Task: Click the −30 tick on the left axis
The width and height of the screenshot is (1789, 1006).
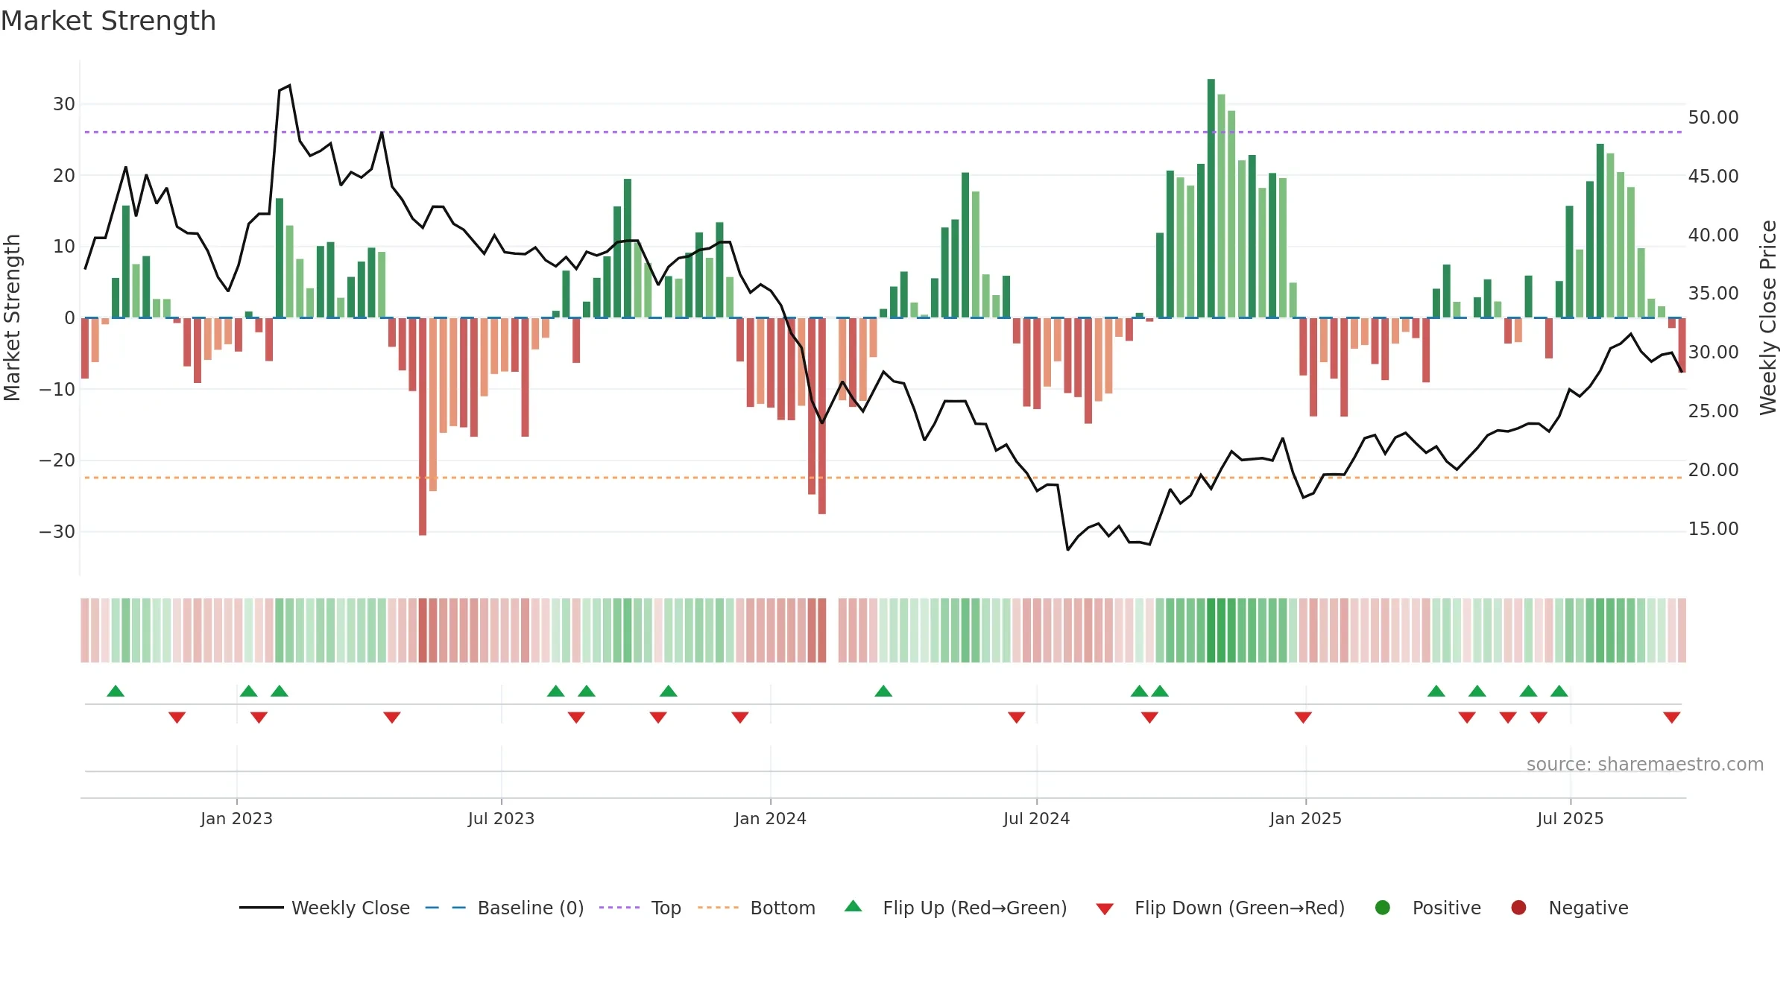Action: (57, 531)
